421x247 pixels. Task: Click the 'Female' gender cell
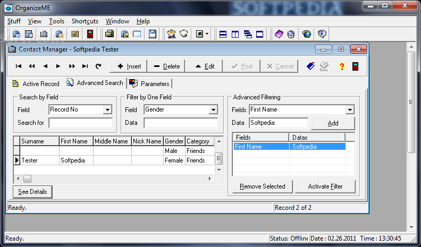tap(174, 160)
